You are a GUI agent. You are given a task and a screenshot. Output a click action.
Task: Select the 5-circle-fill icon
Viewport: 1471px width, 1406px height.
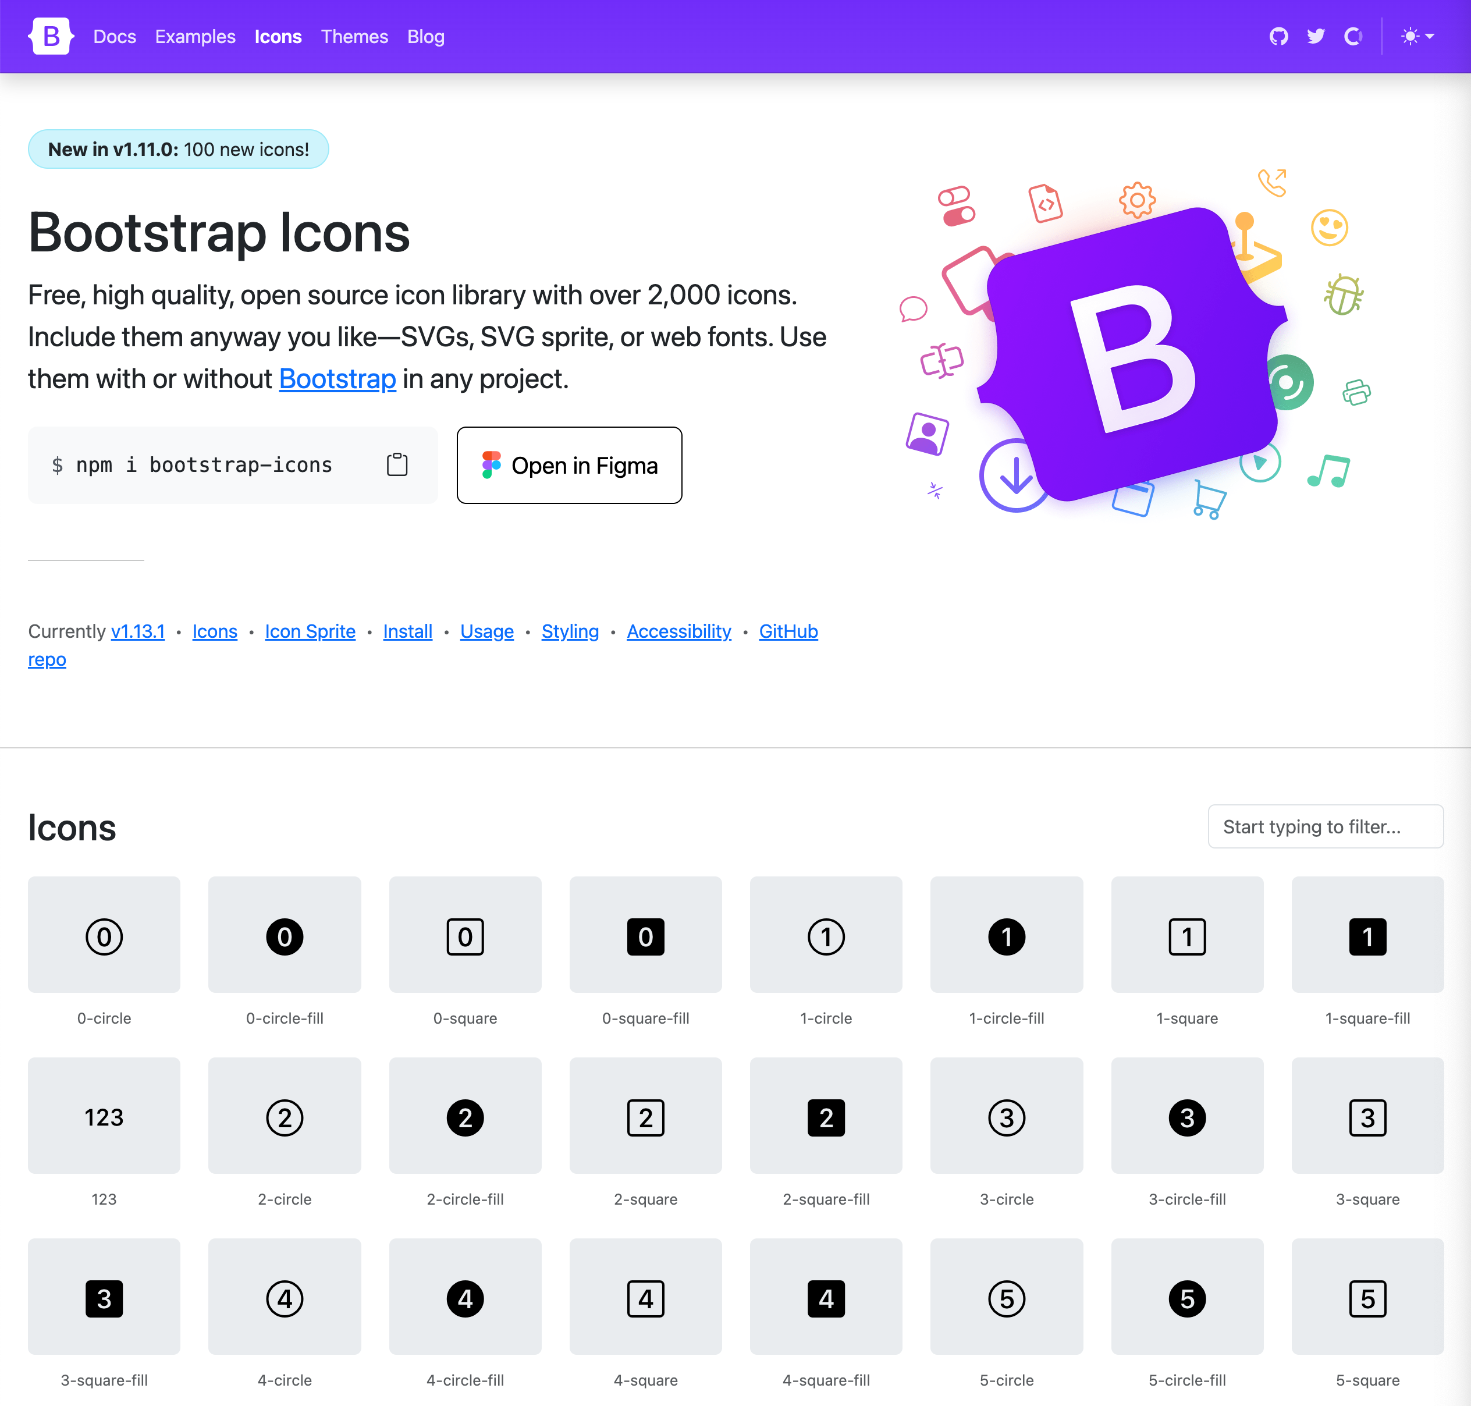pyautogui.click(x=1187, y=1297)
